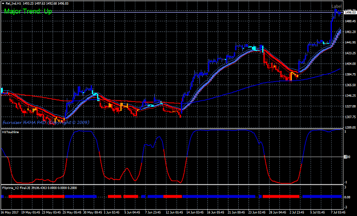Click the 1461.20 price level on the axis
This screenshot has width=357, height=216.
[x=350, y=32]
